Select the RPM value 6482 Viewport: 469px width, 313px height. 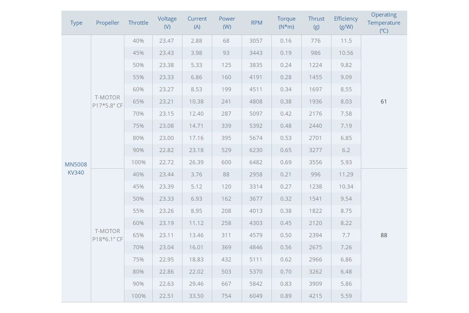(256, 162)
